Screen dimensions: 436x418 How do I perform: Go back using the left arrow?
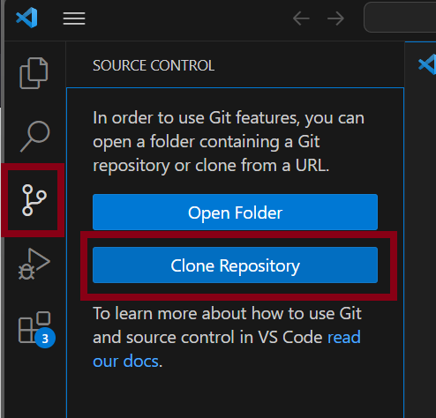(301, 19)
